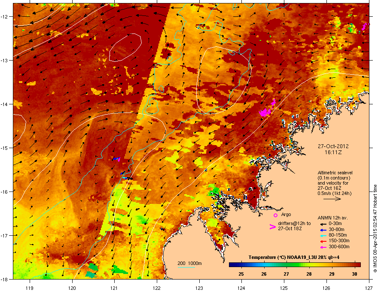
Task: Click the longitude axis label 119
Action: (30, 288)
